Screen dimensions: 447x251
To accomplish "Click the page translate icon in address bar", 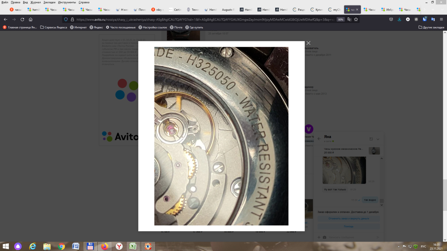I will pyautogui.click(x=349, y=20).
